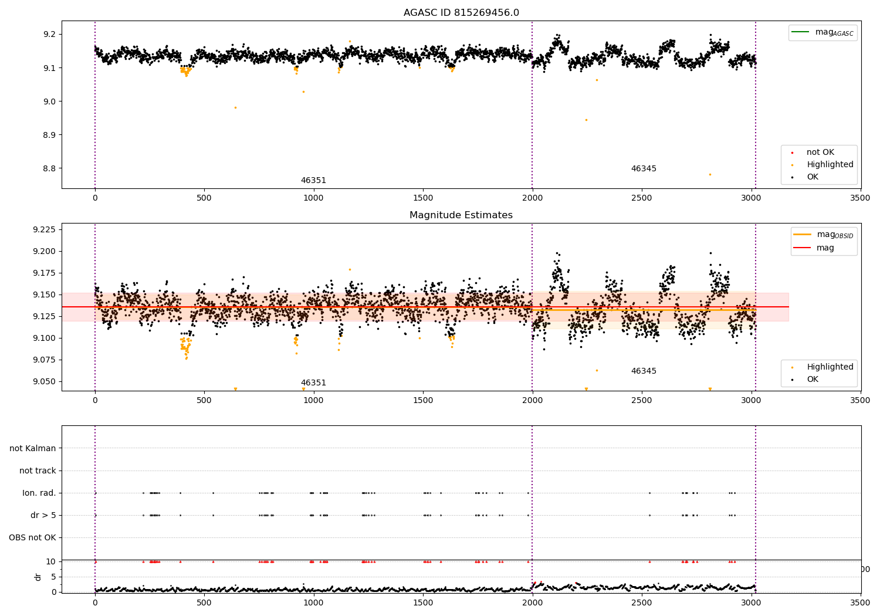Click the '9.2' y-tick of top plot

pos(49,35)
